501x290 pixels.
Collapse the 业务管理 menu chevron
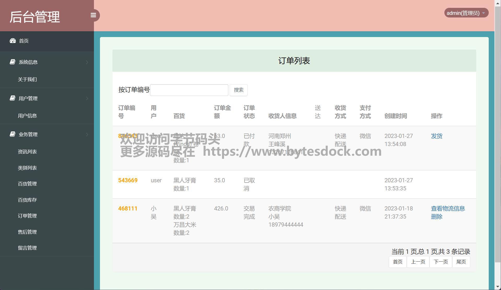87,134
